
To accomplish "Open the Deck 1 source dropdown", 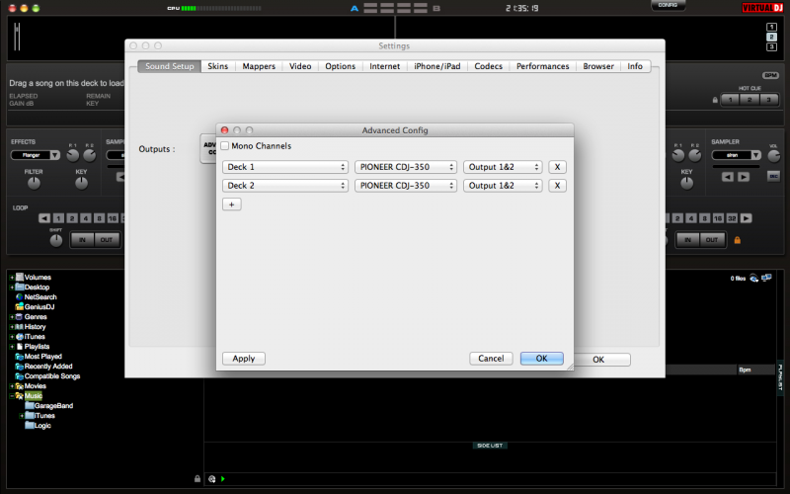I will coord(285,167).
